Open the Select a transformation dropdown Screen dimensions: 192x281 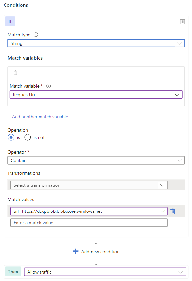pyautogui.click(x=89, y=185)
